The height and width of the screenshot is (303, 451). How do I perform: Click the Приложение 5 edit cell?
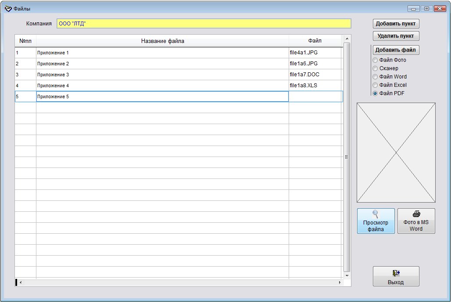(162, 96)
